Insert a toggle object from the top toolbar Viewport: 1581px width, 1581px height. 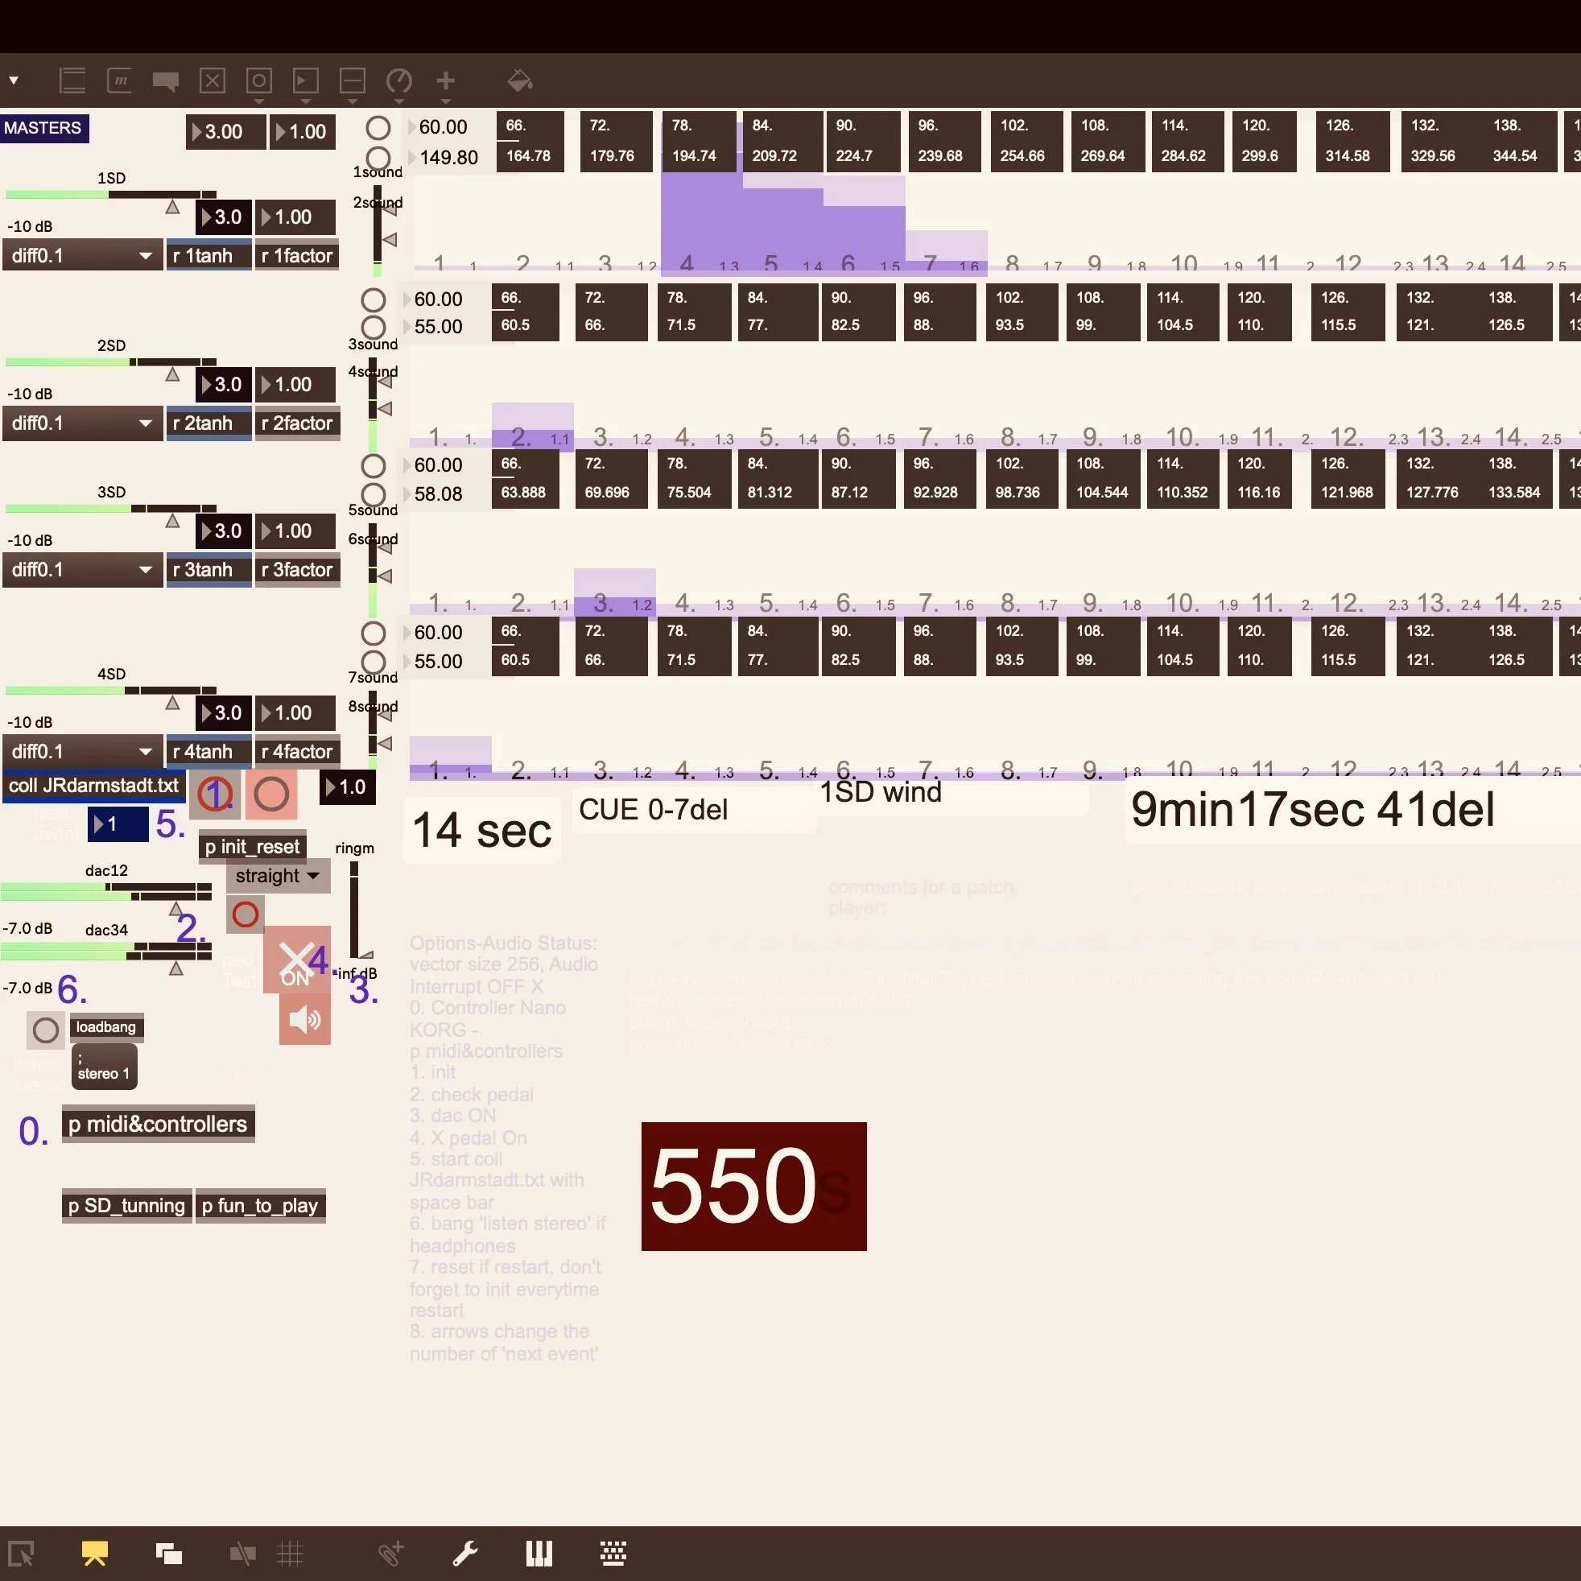(213, 80)
